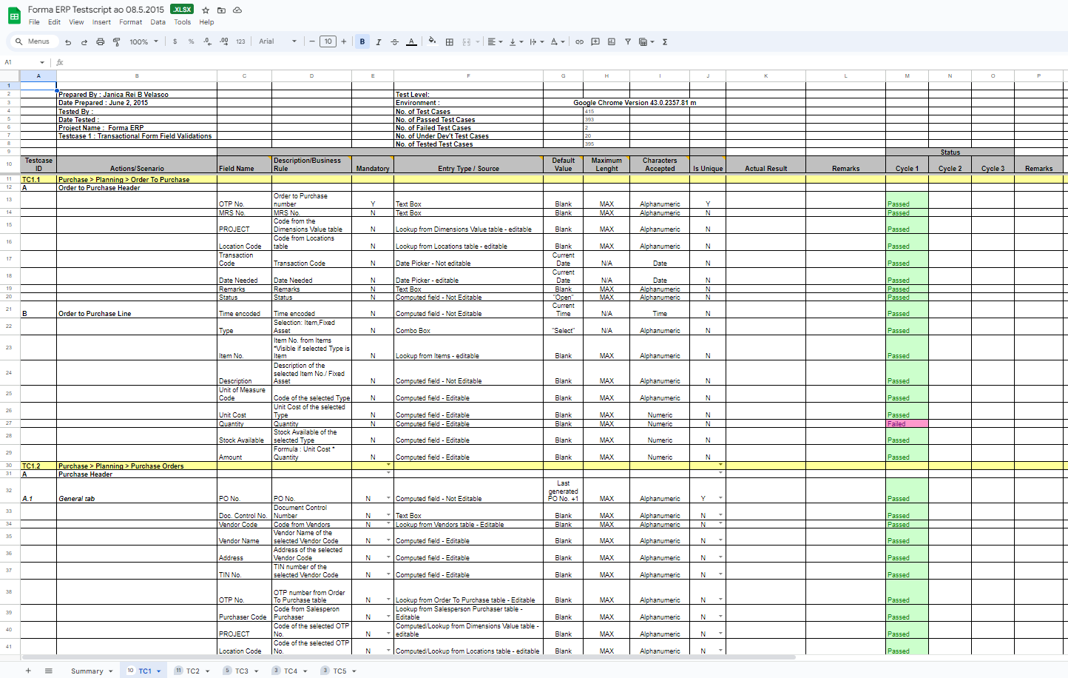1068x678 pixels.
Task: Open the Help menu
Action: [206, 22]
